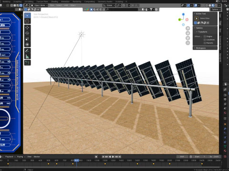This screenshot has height=171, width=229.
Task: Toggle X-ray mode
Action: [203, 5]
